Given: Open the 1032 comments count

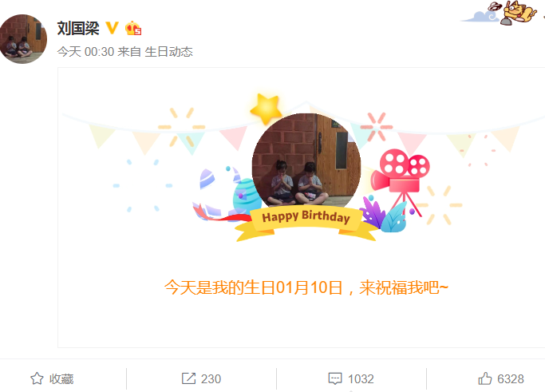Looking at the screenshot, I should point(361,378).
